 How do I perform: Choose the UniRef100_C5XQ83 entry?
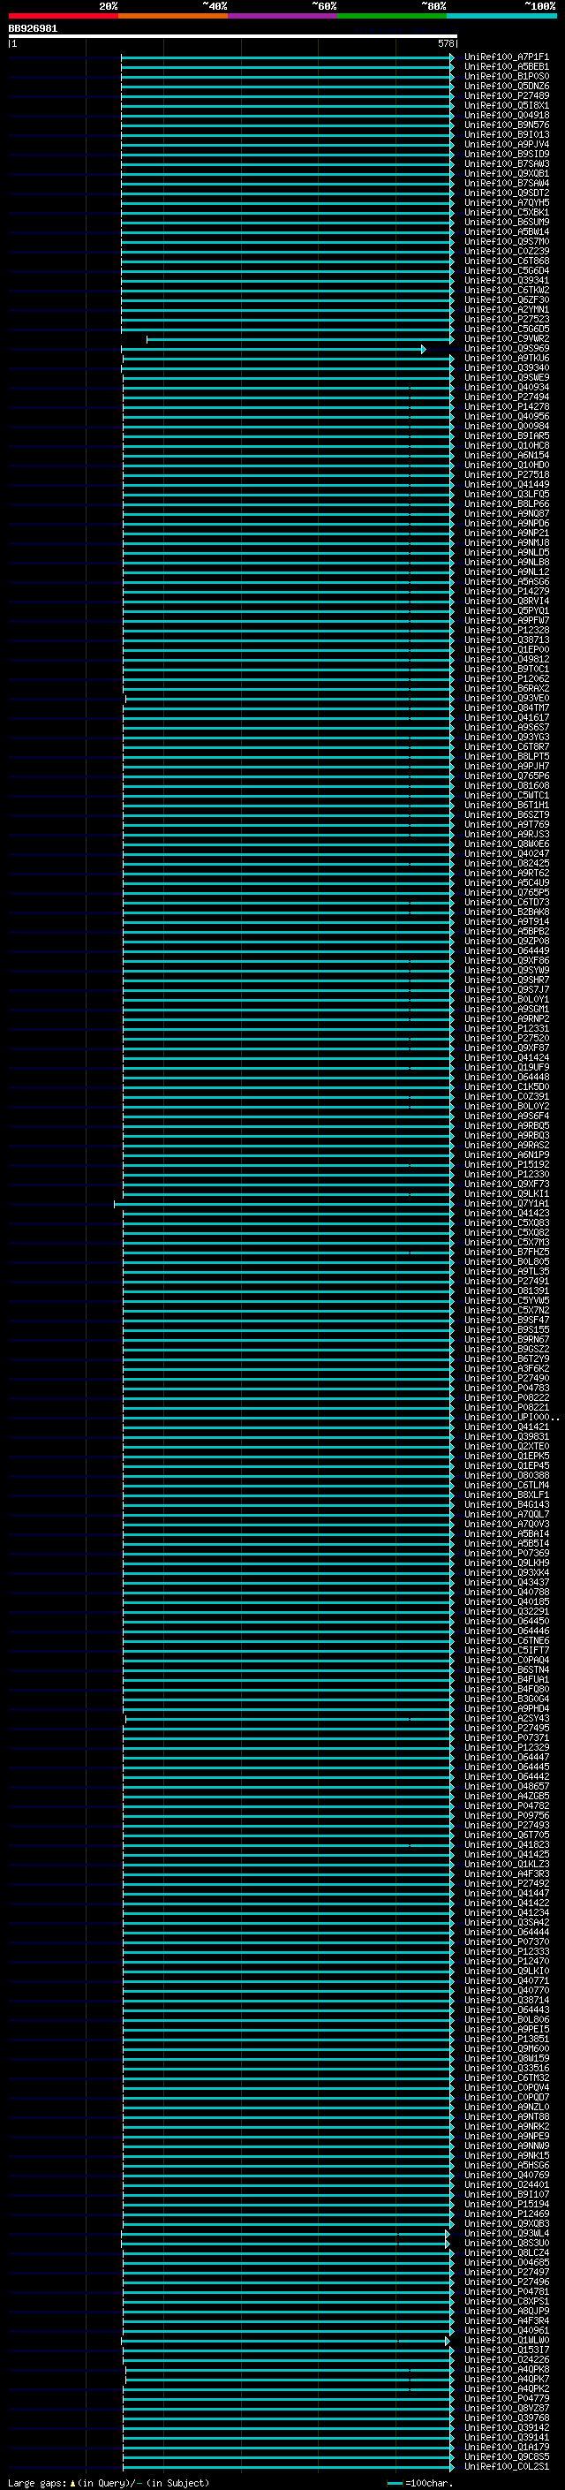pyautogui.click(x=506, y=1222)
